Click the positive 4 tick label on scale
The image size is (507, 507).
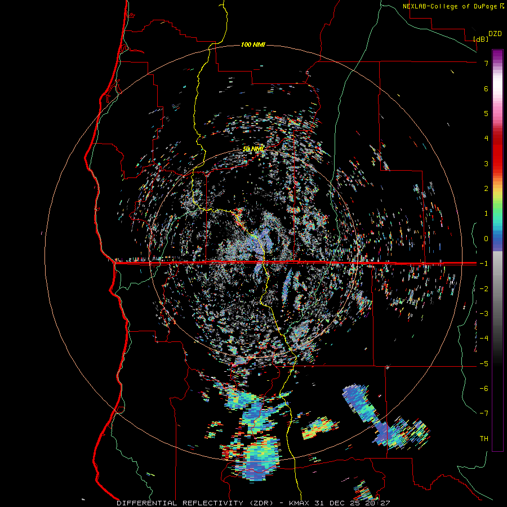[x=486, y=139]
